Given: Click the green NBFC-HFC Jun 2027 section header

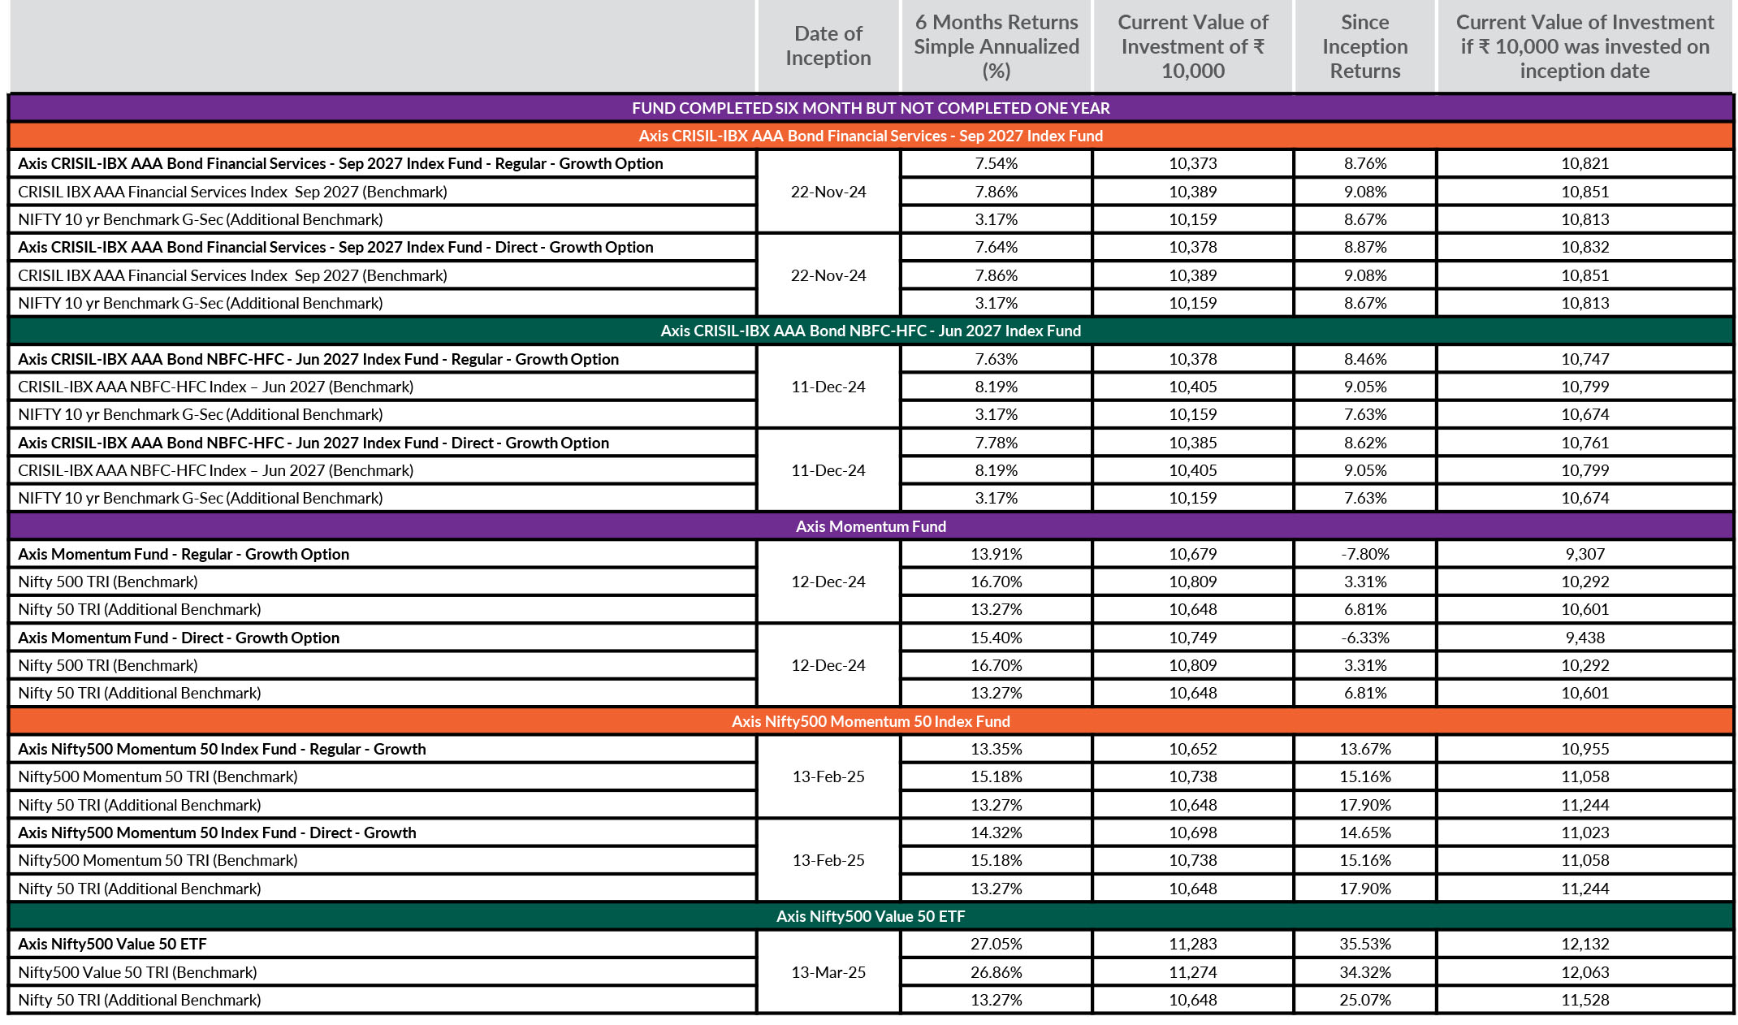Looking at the screenshot, I should [871, 331].
